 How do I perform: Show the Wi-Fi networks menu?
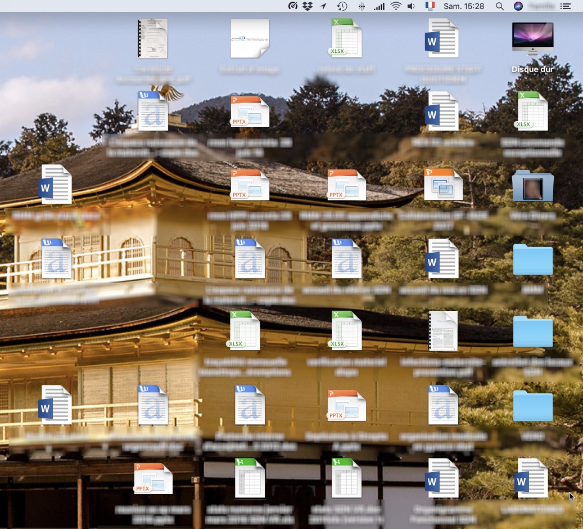click(x=396, y=6)
